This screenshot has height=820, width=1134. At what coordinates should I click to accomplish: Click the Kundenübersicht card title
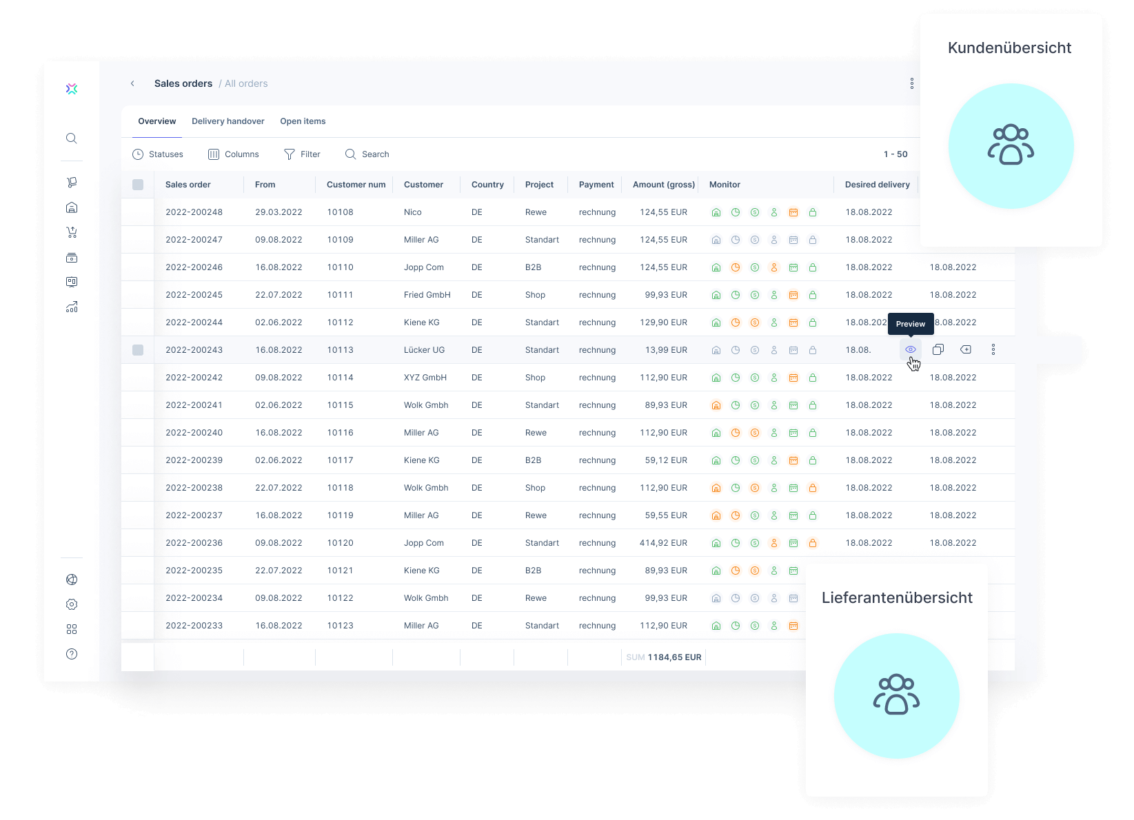(x=1010, y=48)
